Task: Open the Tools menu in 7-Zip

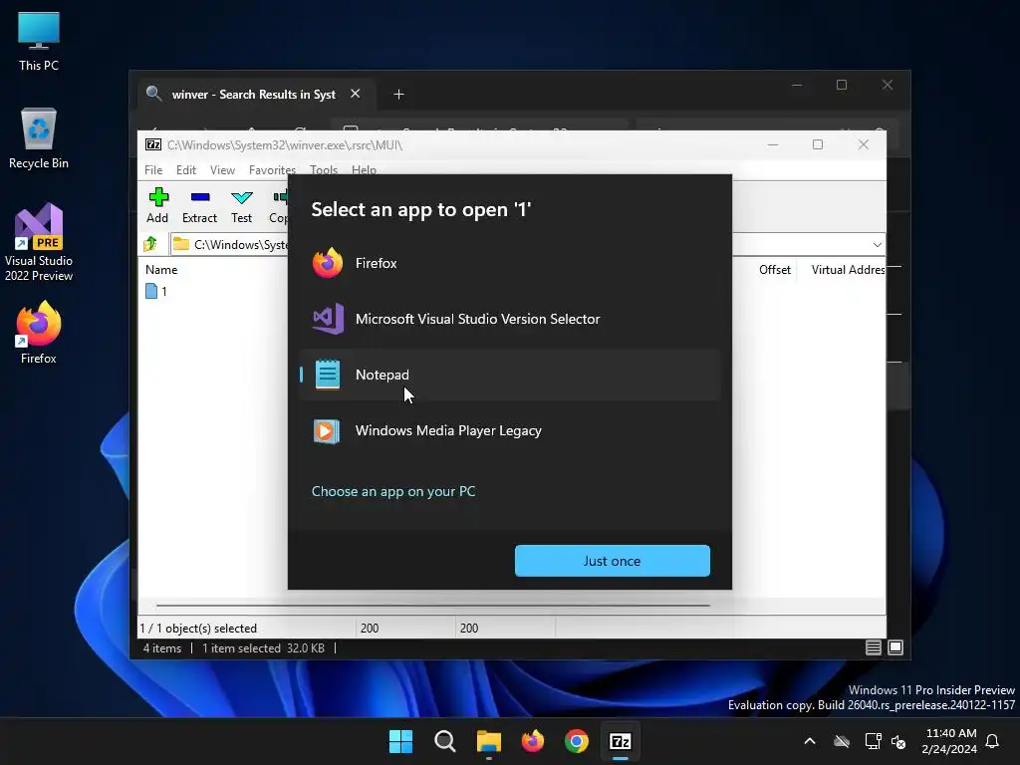Action: pos(324,169)
